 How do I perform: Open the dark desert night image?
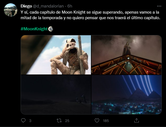coord(56,94)
